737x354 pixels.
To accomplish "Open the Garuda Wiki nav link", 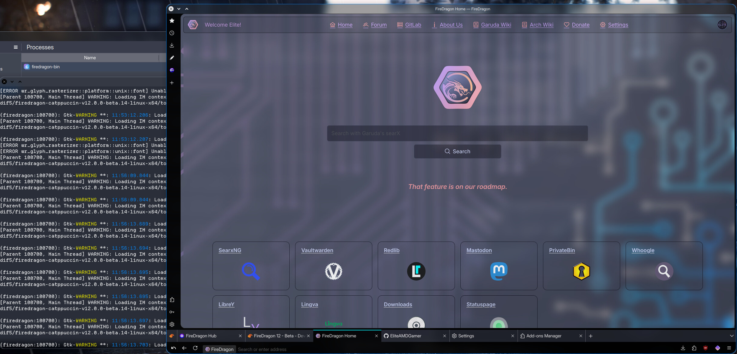I will click(492, 25).
